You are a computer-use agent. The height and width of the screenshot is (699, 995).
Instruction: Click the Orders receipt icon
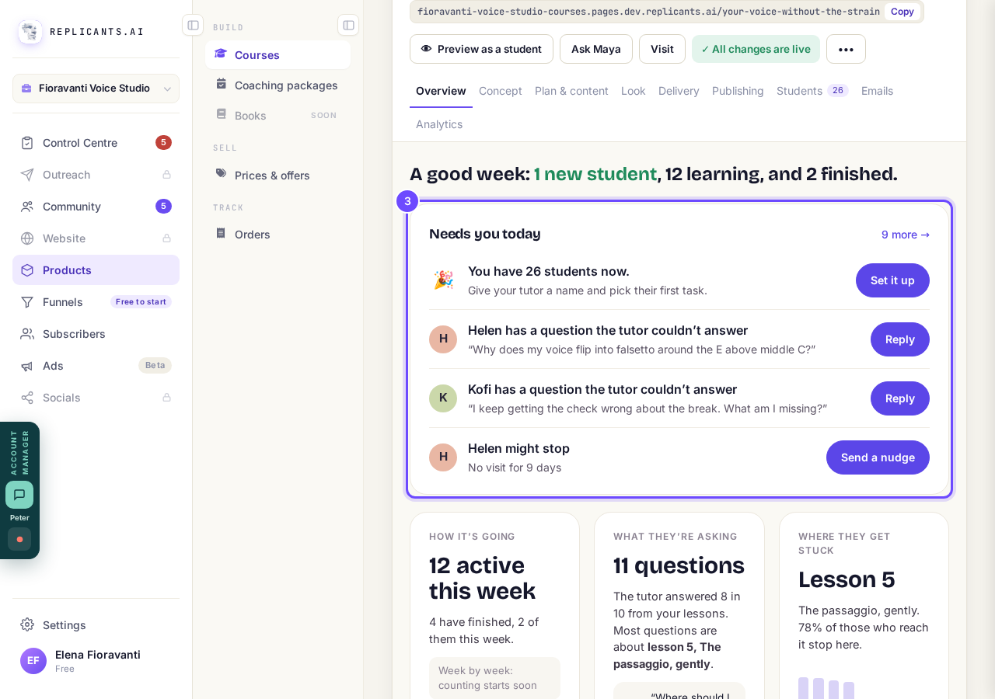(x=222, y=233)
